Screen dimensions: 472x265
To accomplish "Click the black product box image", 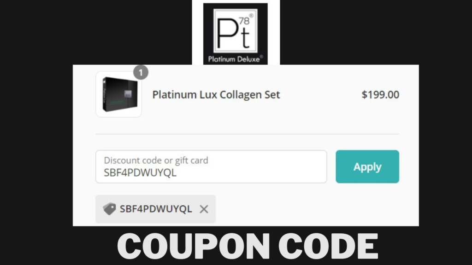I will pos(119,94).
